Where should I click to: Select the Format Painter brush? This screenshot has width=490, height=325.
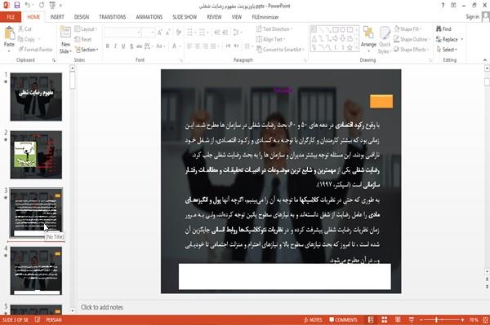click(36, 50)
